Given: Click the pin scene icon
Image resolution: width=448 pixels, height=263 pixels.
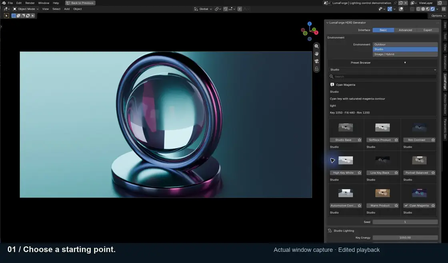Looking at the screenshot, I should pos(395,3).
